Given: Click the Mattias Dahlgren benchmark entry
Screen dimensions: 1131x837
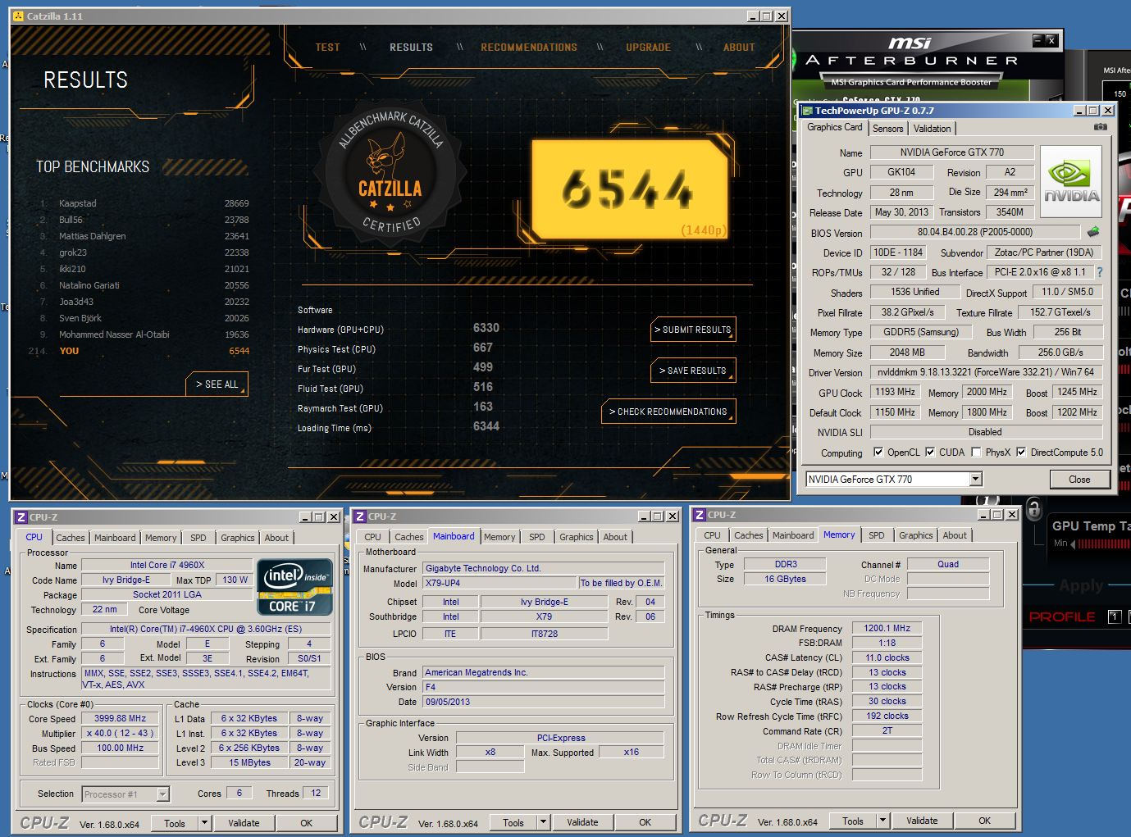Looking at the screenshot, I should click(144, 236).
